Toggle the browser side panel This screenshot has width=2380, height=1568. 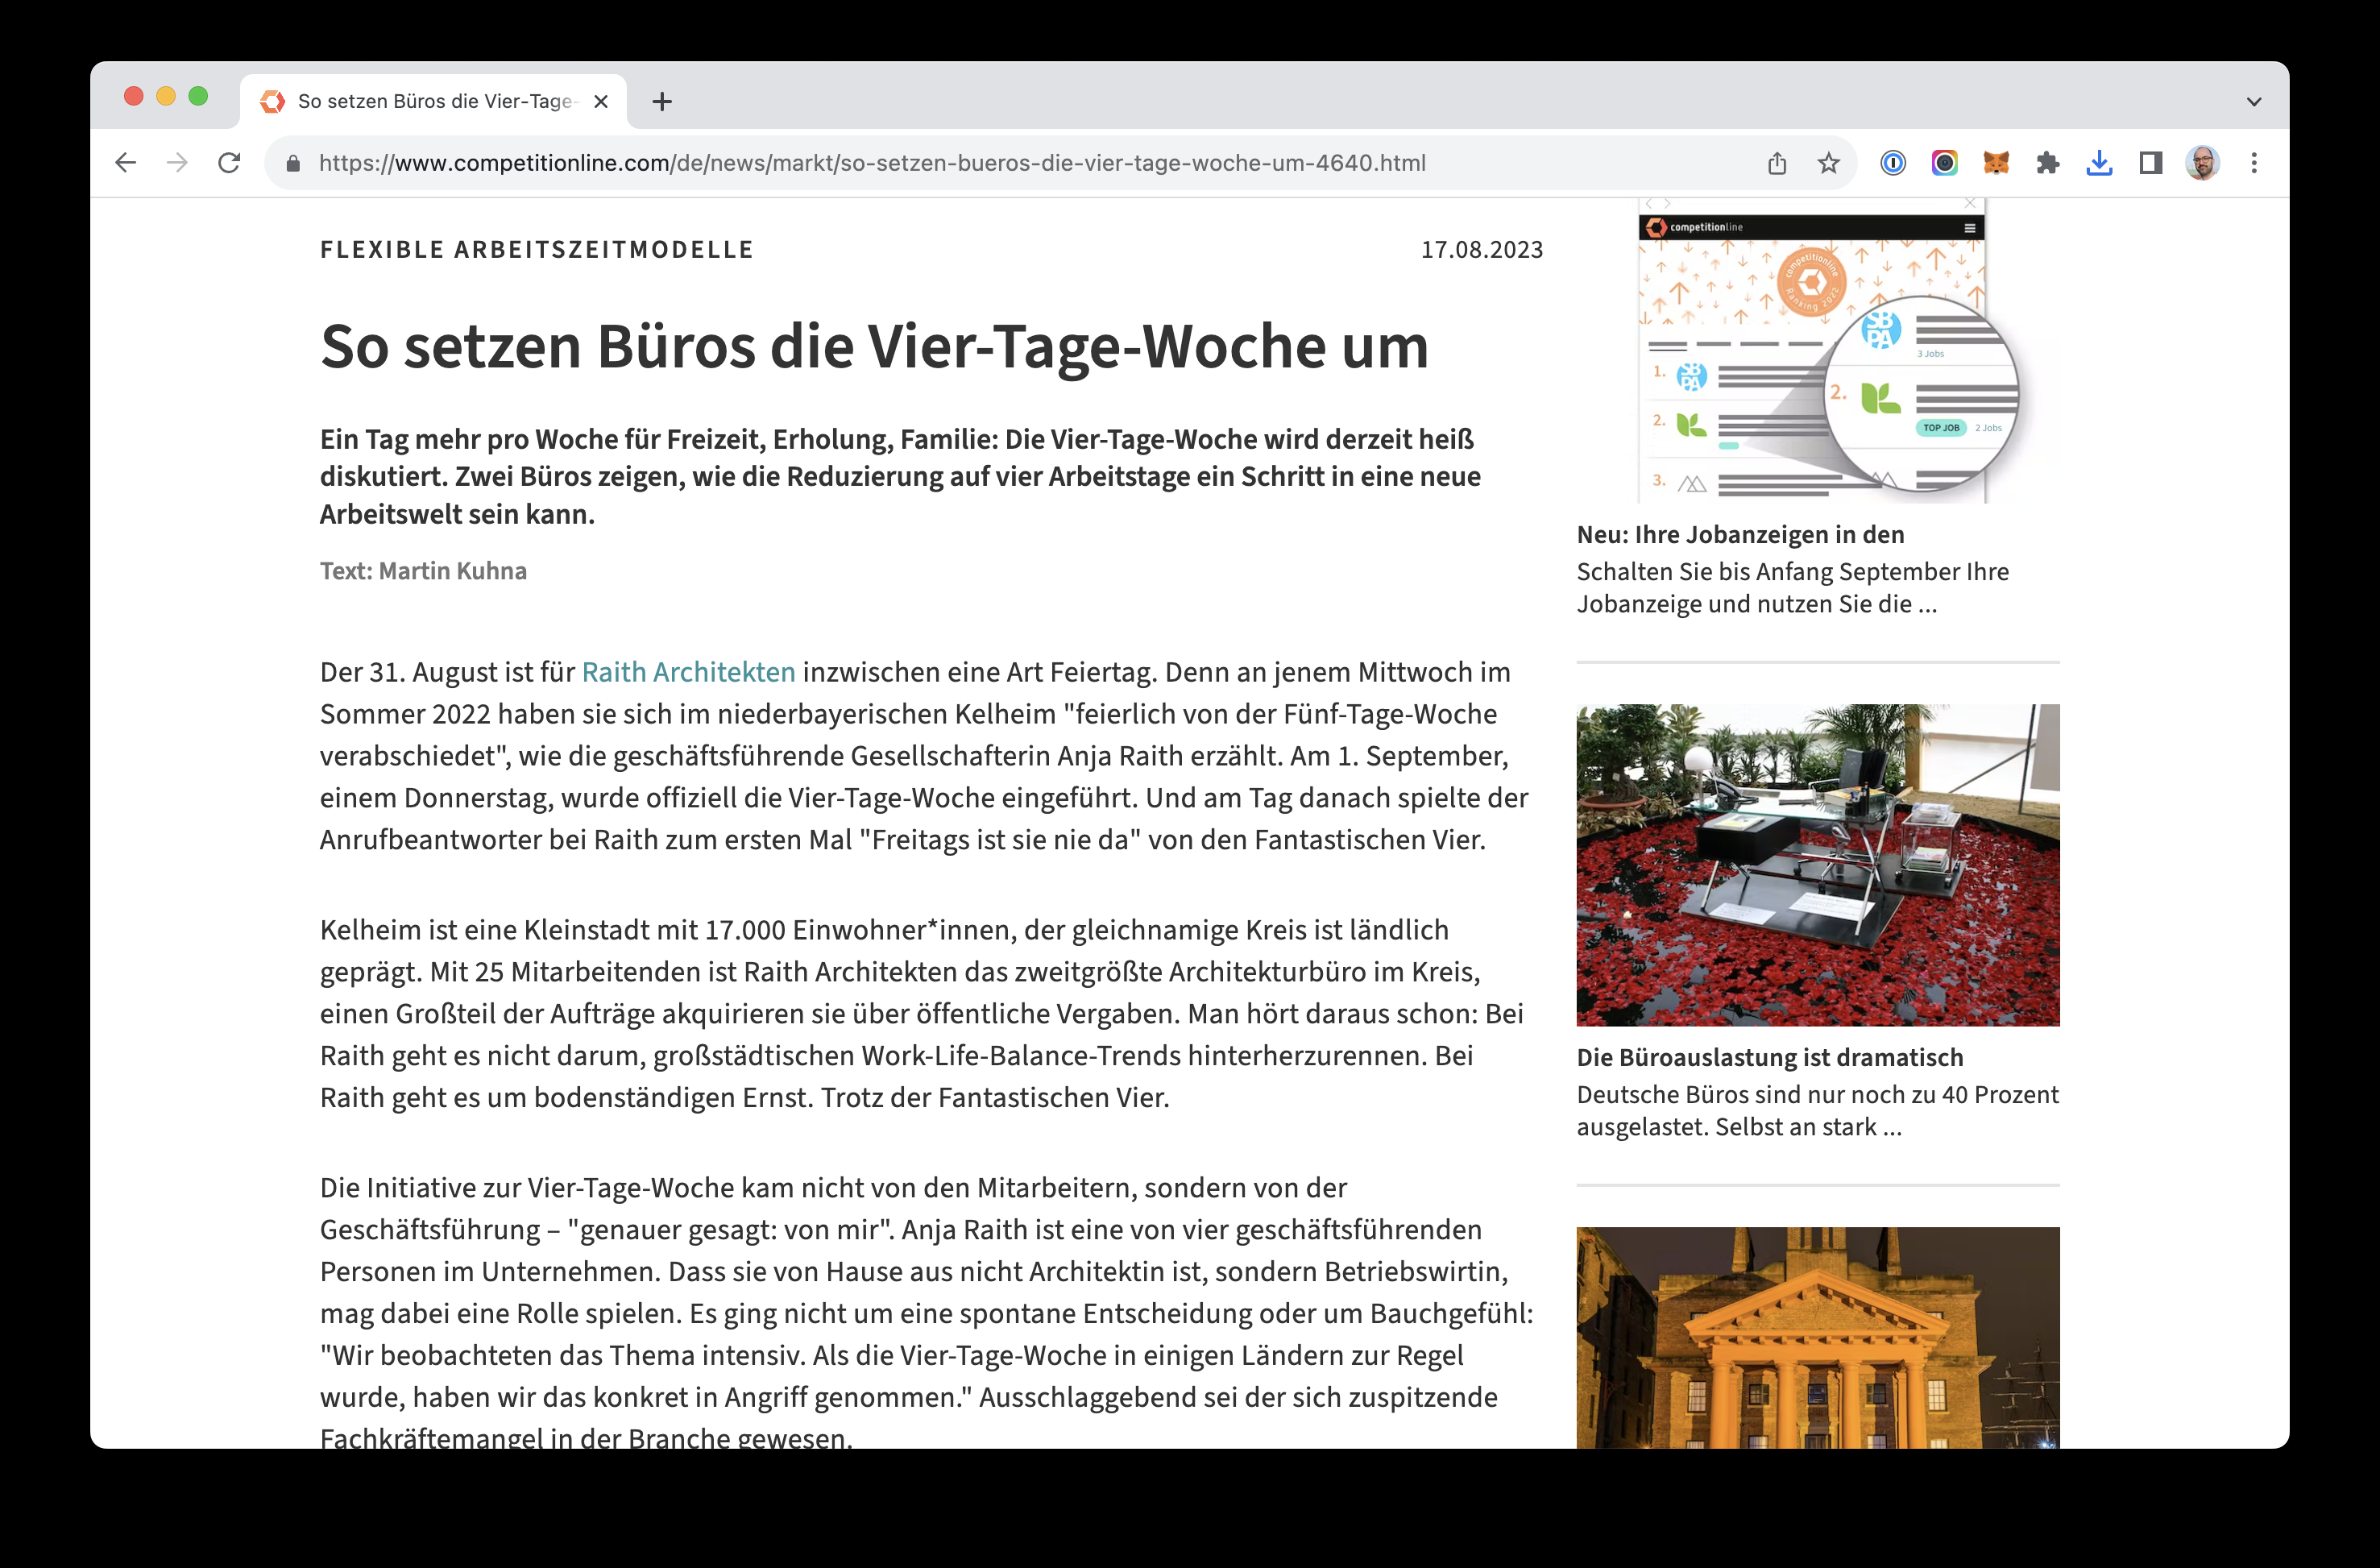[2150, 163]
